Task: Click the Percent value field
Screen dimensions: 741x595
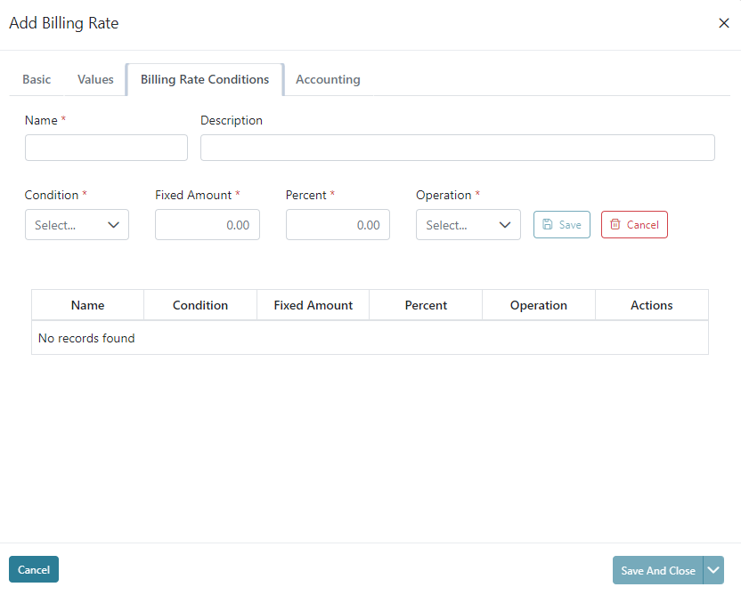Action: pos(338,225)
